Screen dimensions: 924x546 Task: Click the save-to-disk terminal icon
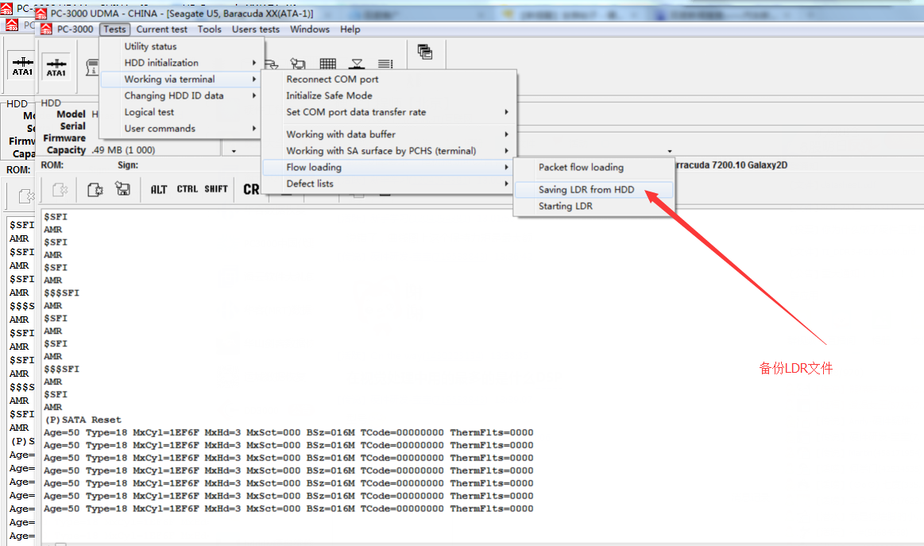(122, 188)
